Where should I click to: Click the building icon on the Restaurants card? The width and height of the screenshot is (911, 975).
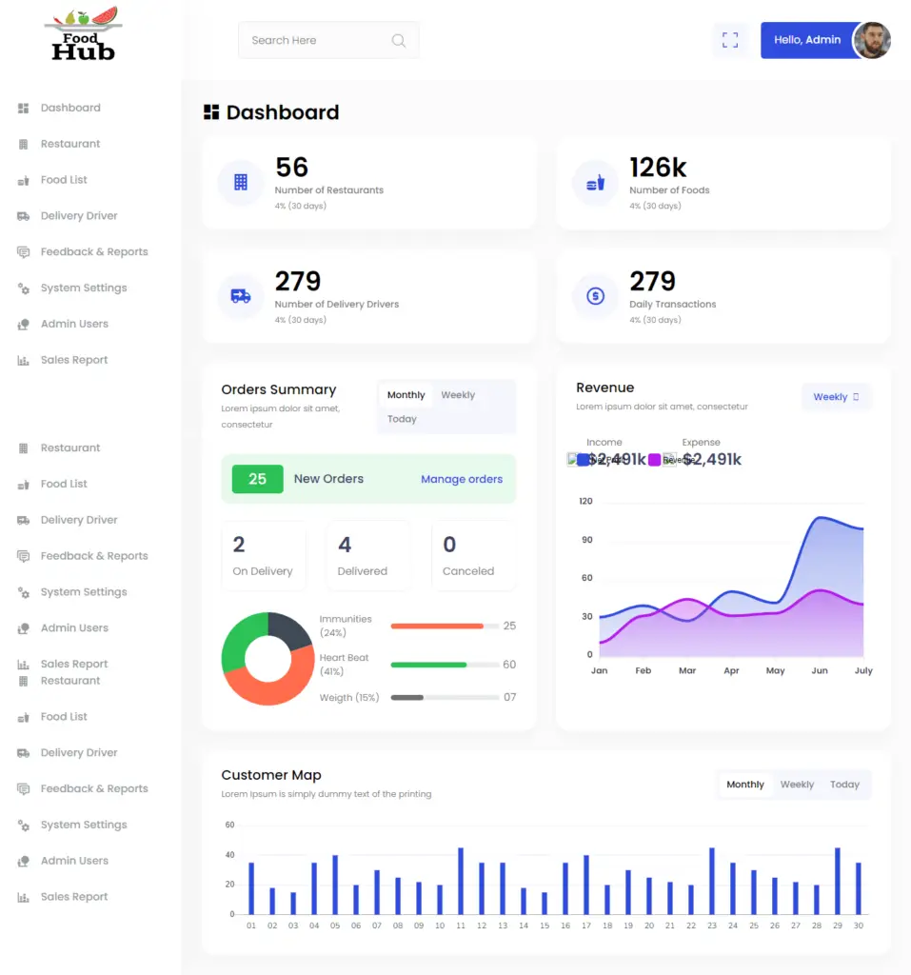click(241, 182)
